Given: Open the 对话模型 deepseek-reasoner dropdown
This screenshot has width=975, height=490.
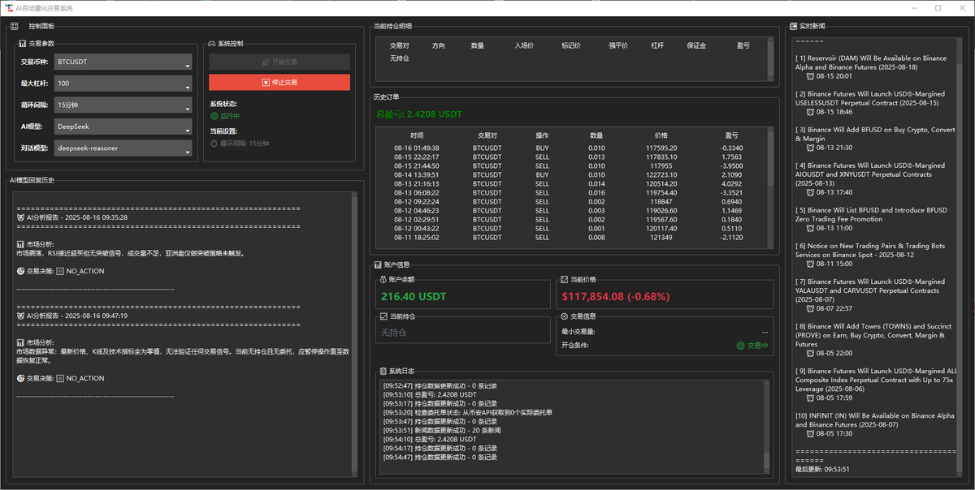Looking at the screenshot, I should pyautogui.click(x=123, y=148).
